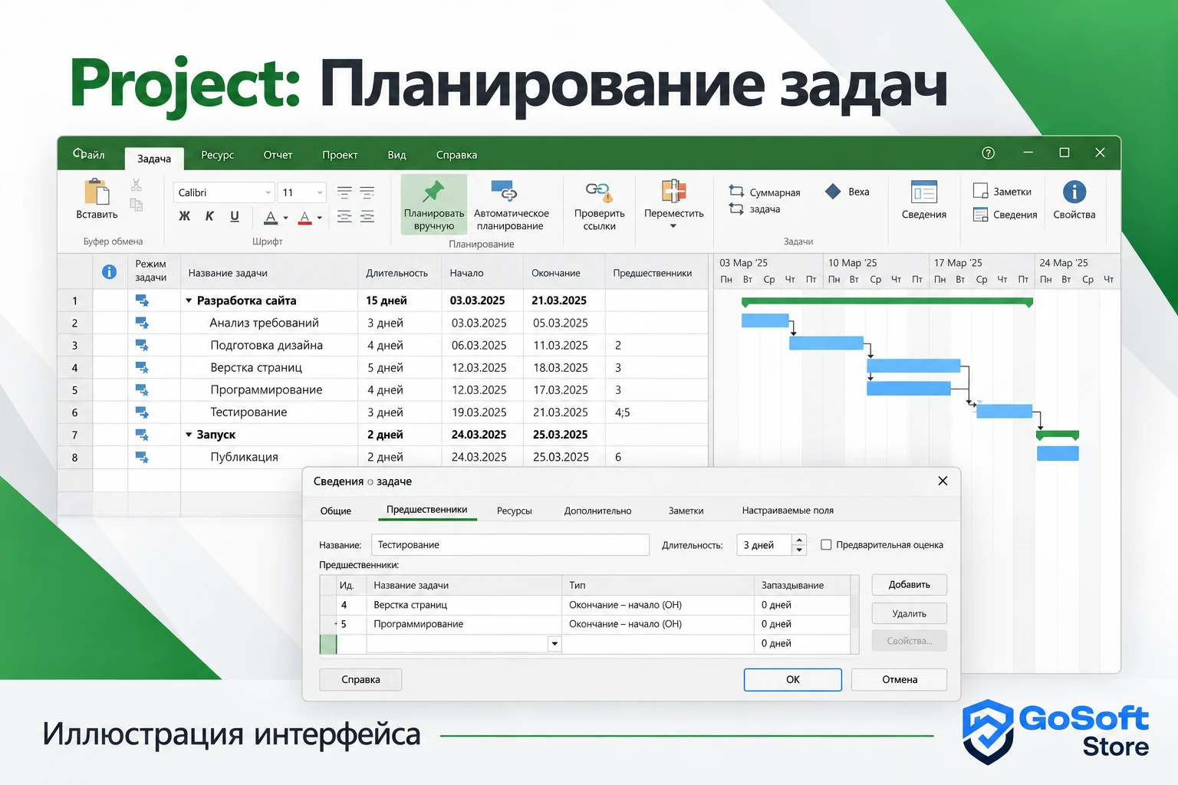The height and width of the screenshot is (785, 1178).
Task: Click the Gantt bar for Публикация
Action: [1058, 453]
